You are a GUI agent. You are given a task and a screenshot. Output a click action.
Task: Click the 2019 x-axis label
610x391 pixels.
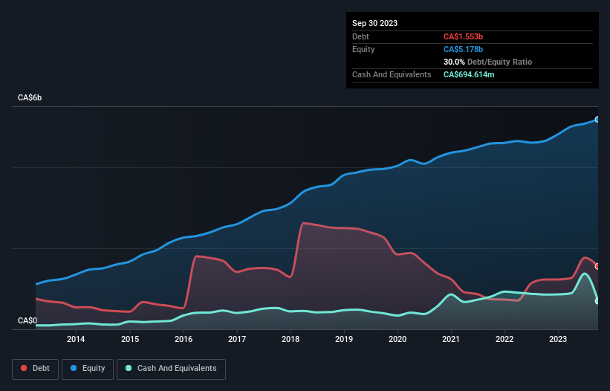(344, 339)
